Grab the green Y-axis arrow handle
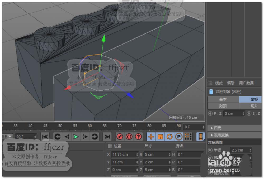The width and height of the screenshot is (264, 179). [x=104, y=38]
